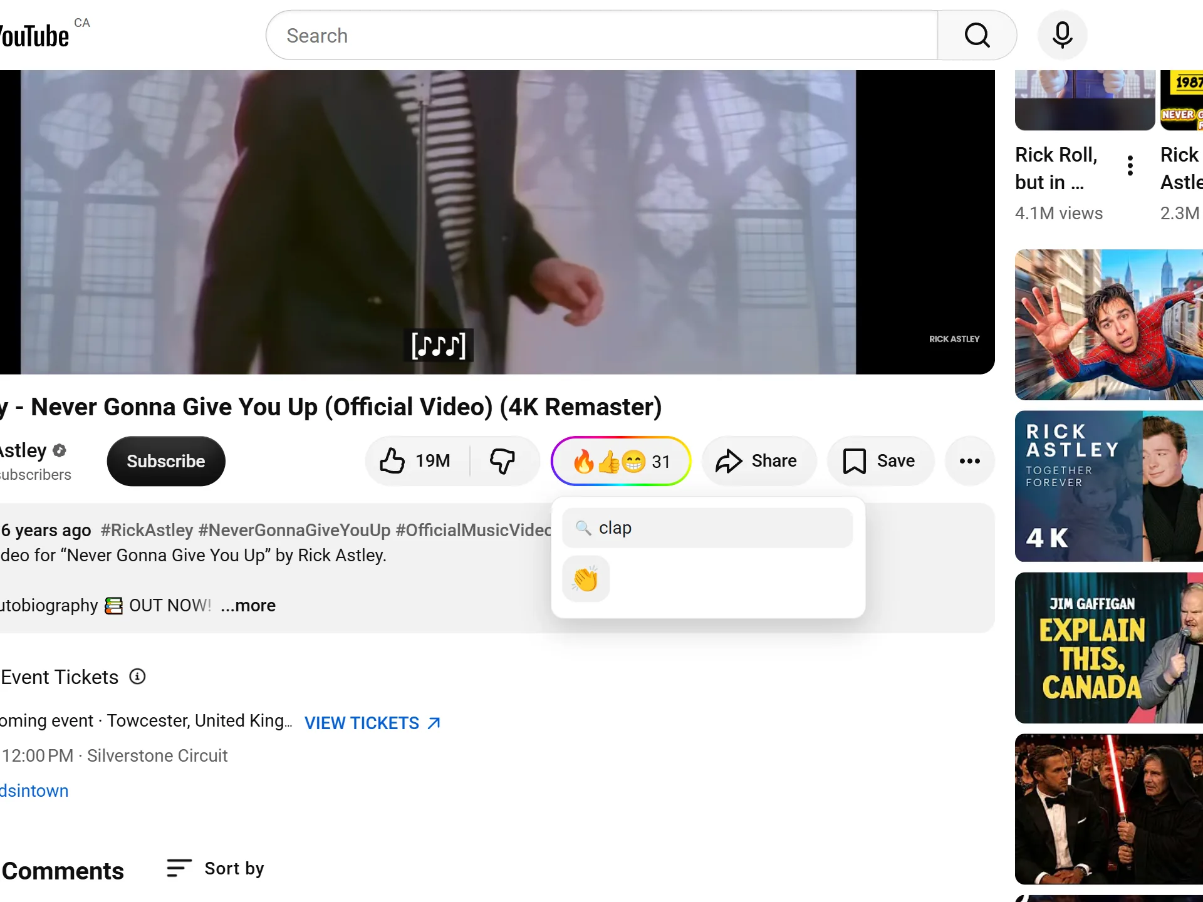
Task: Click the thumbs-up like icon
Action: [x=393, y=461]
